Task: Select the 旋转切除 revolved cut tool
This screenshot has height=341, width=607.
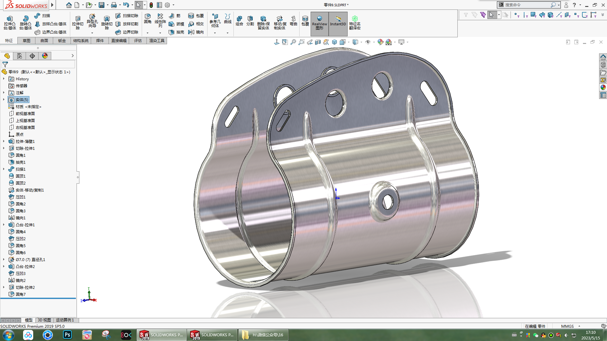Action: [x=107, y=22]
